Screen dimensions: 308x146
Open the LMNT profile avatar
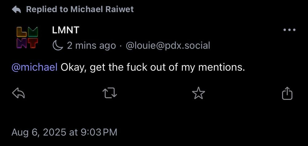coord(27,38)
